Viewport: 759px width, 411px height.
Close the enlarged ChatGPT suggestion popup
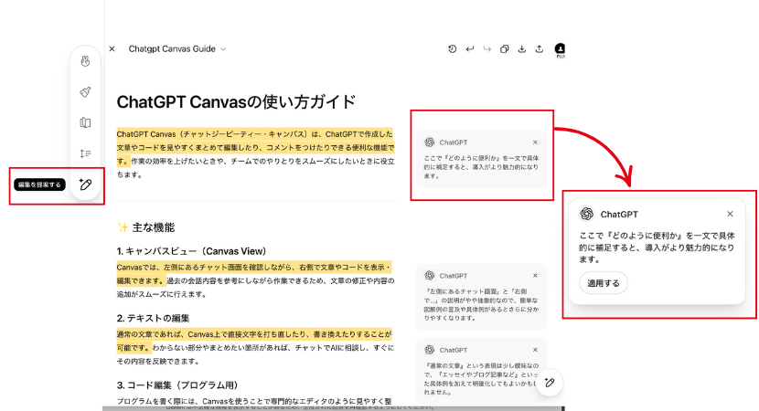(730, 214)
